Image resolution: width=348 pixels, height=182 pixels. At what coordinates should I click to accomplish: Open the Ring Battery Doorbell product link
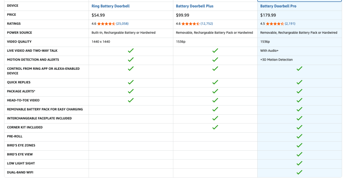pyautogui.click(x=110, y=6)
